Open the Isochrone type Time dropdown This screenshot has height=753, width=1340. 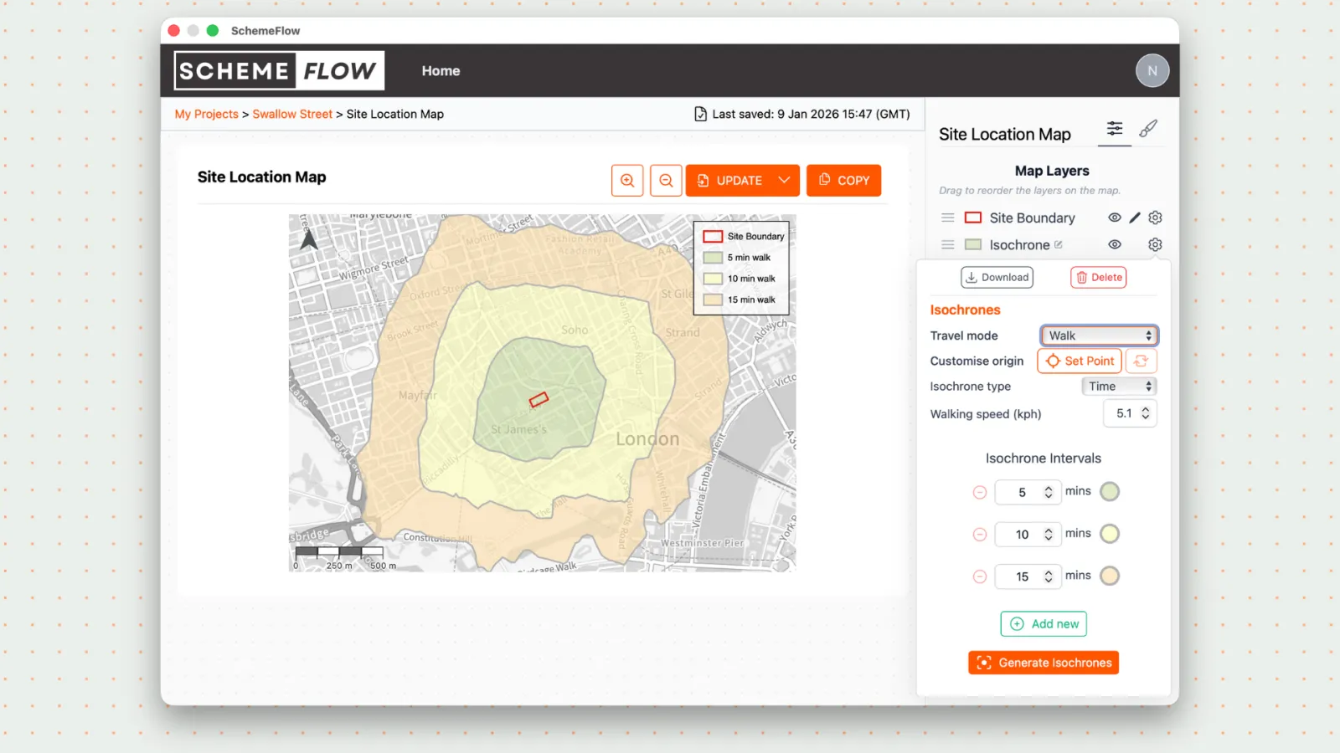click(1119, 387)
